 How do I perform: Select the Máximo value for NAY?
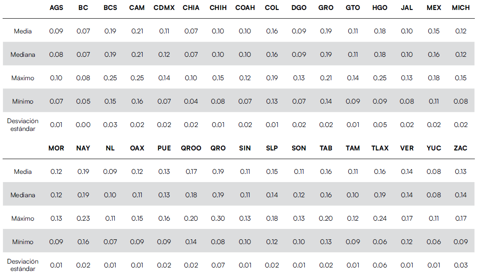pos(83,219)
